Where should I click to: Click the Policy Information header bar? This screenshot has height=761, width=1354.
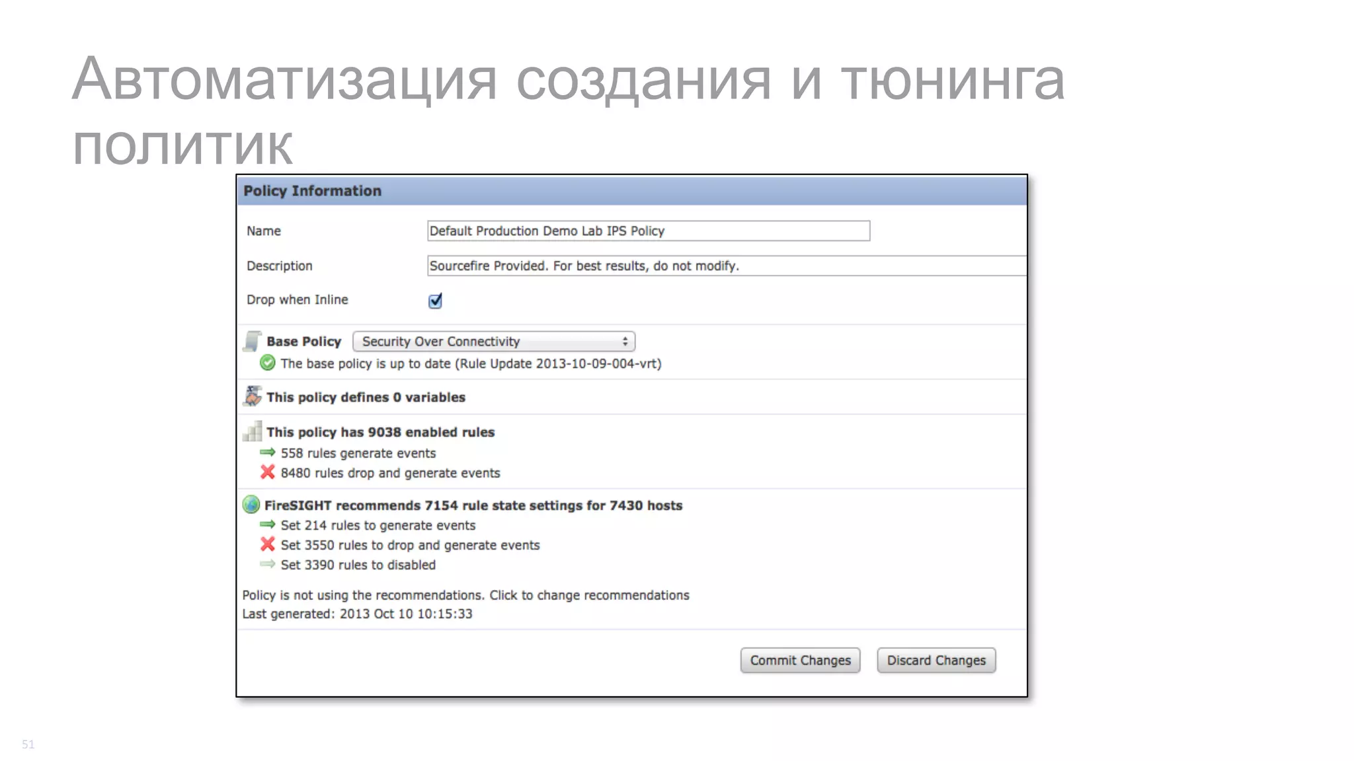click(x=632, y=190)
